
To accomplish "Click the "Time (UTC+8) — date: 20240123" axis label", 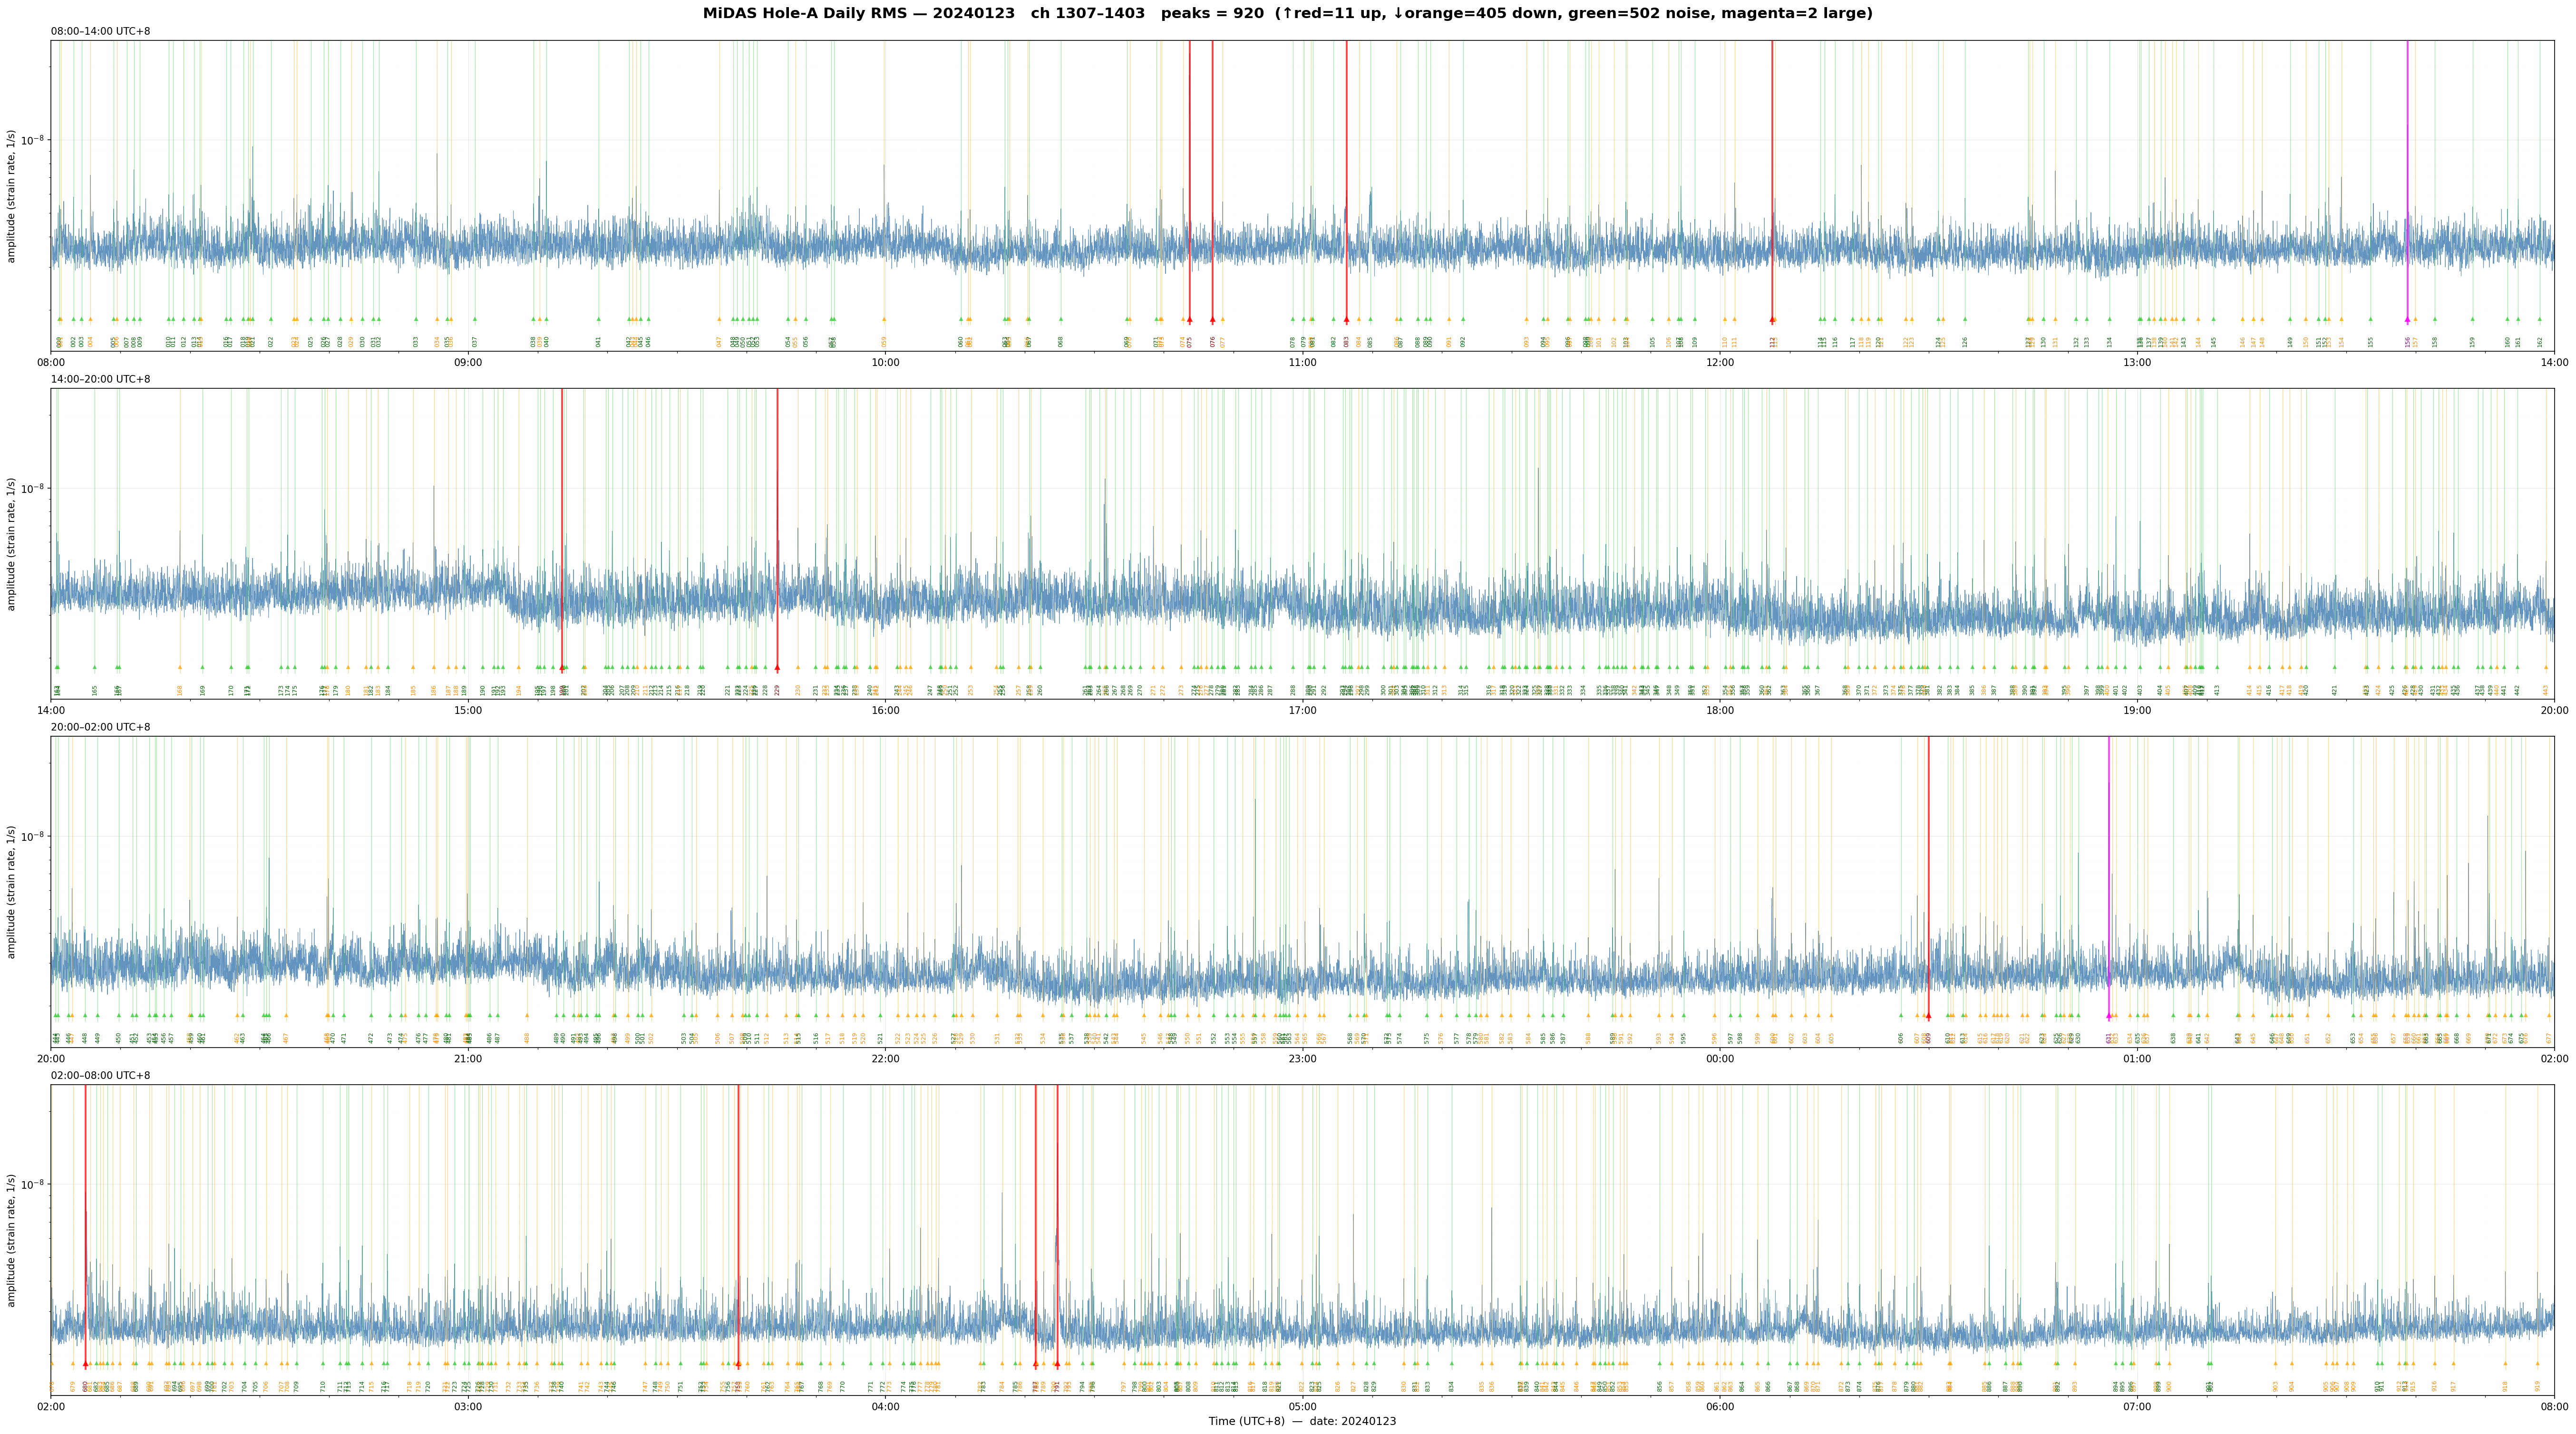I will click(1302, 1421).
